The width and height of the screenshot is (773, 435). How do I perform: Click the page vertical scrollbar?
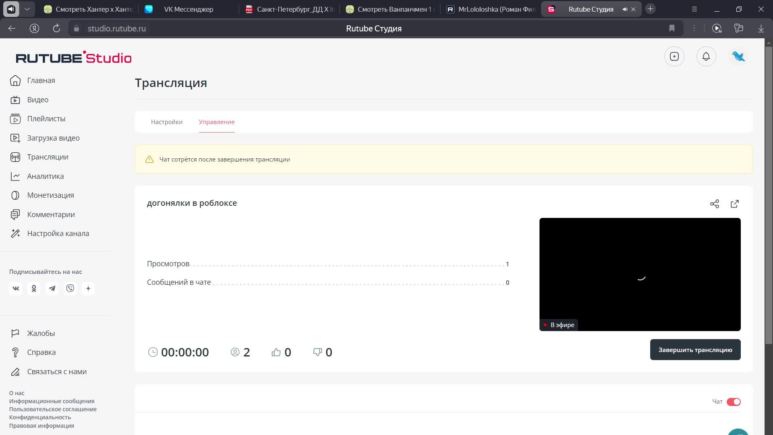[768, 193]
